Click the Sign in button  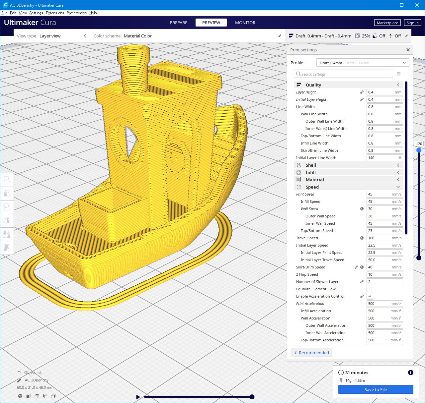coord(412,23)
